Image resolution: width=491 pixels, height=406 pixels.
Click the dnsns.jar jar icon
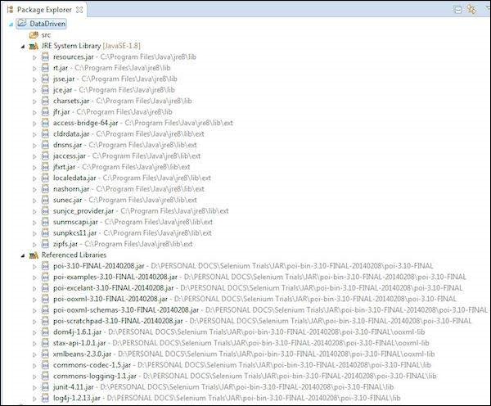[x=45, y=145]
